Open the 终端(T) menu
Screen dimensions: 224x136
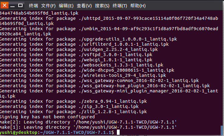[120, 6]
